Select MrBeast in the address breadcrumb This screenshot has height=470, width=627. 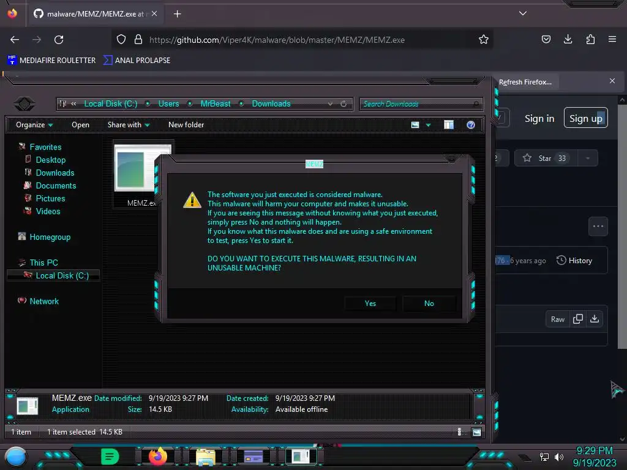coord(215,104)
